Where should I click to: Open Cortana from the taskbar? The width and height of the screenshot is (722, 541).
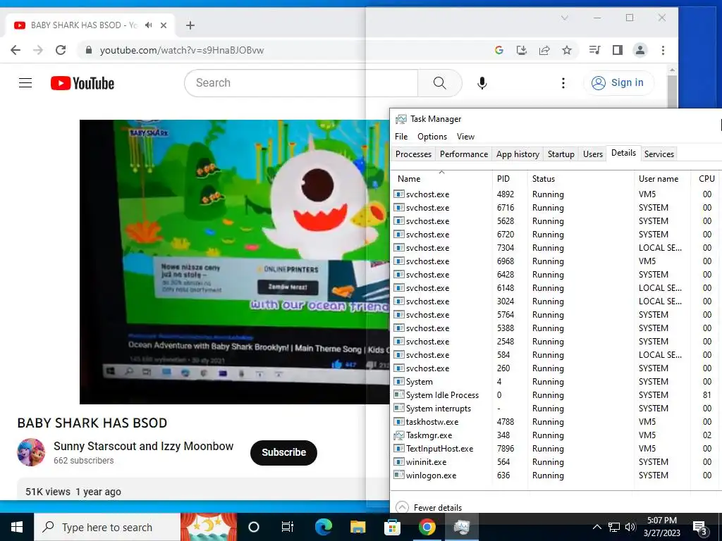click(254, 527)
